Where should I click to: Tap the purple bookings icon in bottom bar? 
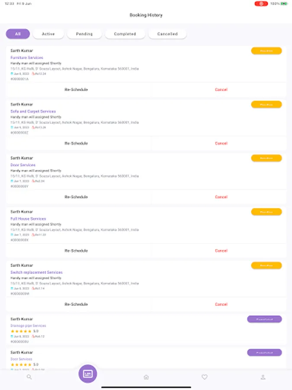[x=88, y=374]
